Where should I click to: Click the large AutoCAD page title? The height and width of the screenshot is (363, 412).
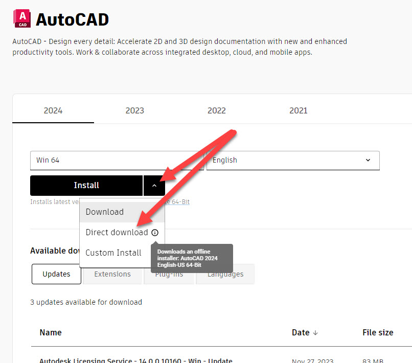tap(72, 19)
